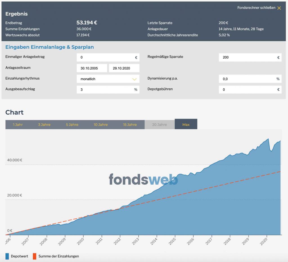The height and width of the screenshot is (262, 288).
Task: Select the '15 Jahre' chart tab
Action: coord(130,125)
